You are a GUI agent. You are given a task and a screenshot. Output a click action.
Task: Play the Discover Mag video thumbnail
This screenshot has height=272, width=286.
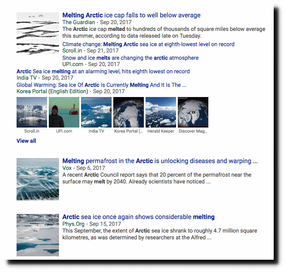pyautogui.click(x=193, y=112)
